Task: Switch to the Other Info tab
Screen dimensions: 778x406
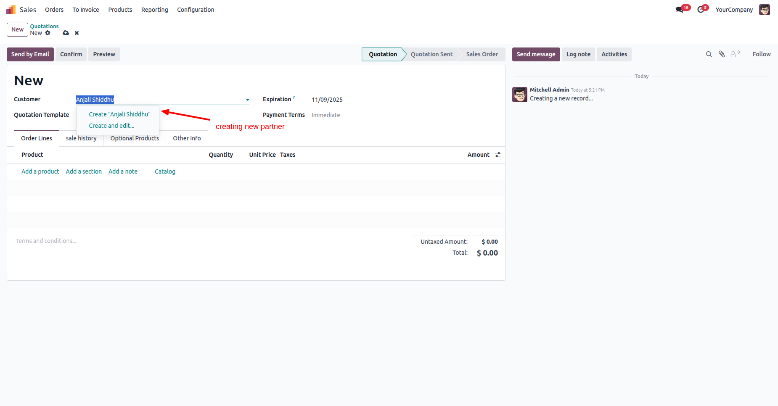Action: (187, 138)
